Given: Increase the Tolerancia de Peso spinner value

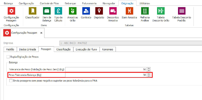Looking at the screenshot, I should point(149,69).
